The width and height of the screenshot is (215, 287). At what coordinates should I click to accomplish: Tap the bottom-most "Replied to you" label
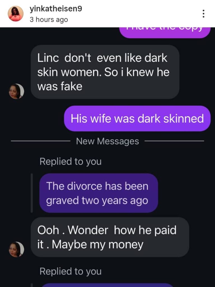(x=71, y=271)
